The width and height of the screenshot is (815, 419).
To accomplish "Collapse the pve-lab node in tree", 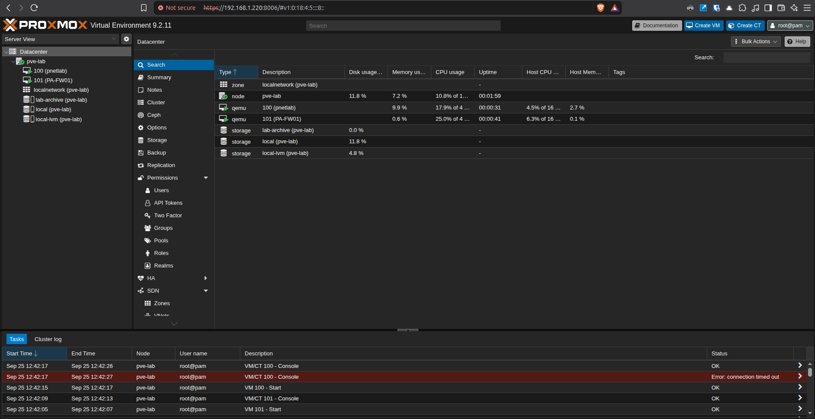I will (13, 61).
